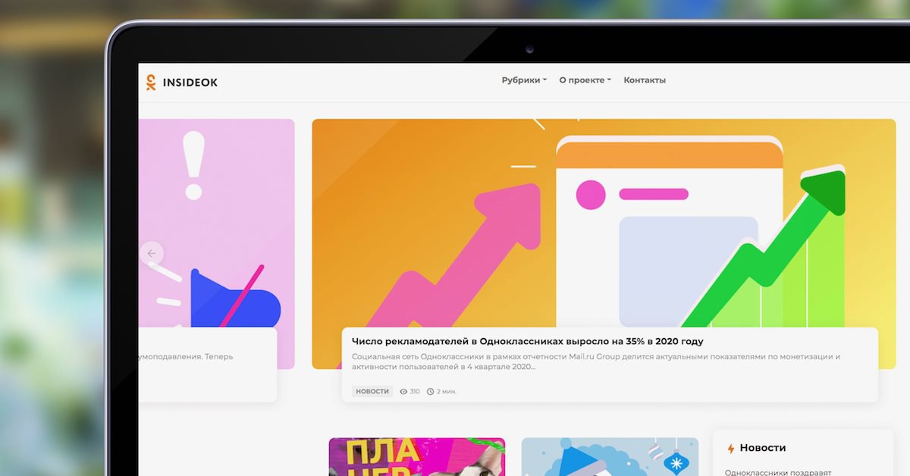Click the НОВОСТИ category tag
Image resolution: width=910 pixels, height=476 pixels.
pos(372,391)
